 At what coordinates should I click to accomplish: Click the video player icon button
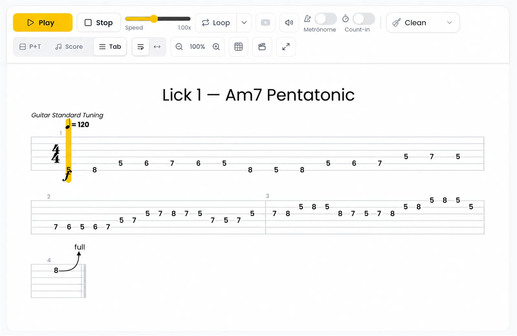[265, 23]
